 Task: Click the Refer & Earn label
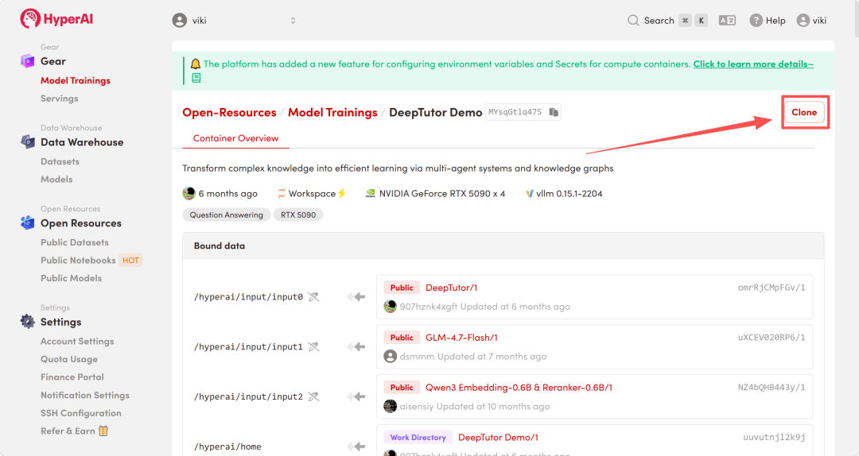pos(68,431)
